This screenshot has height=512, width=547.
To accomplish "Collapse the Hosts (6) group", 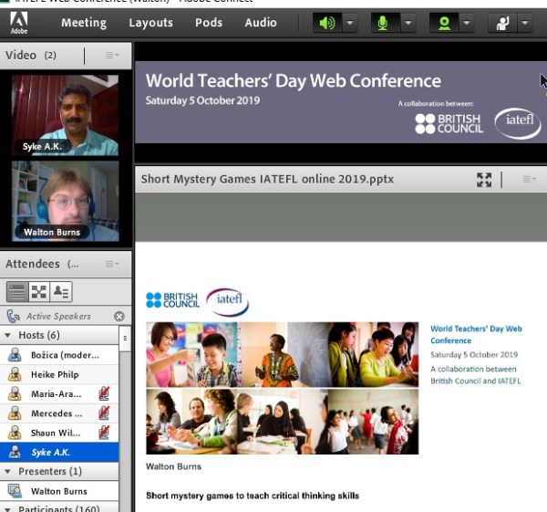I will point(7,335).
